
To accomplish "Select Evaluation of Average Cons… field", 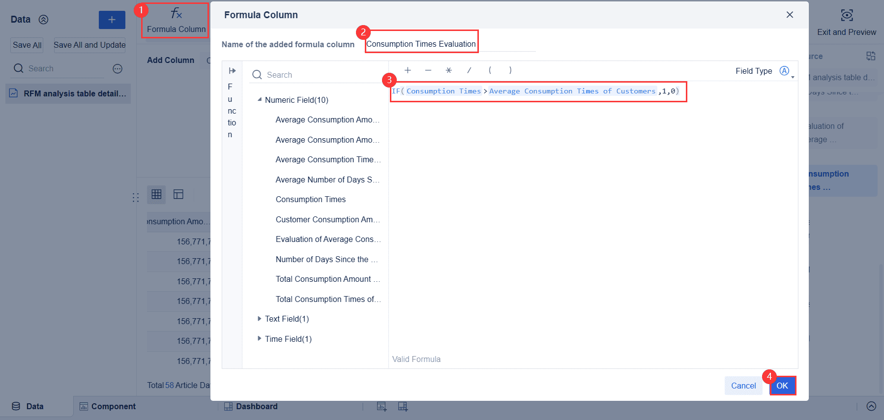I will tap(328, 239).
